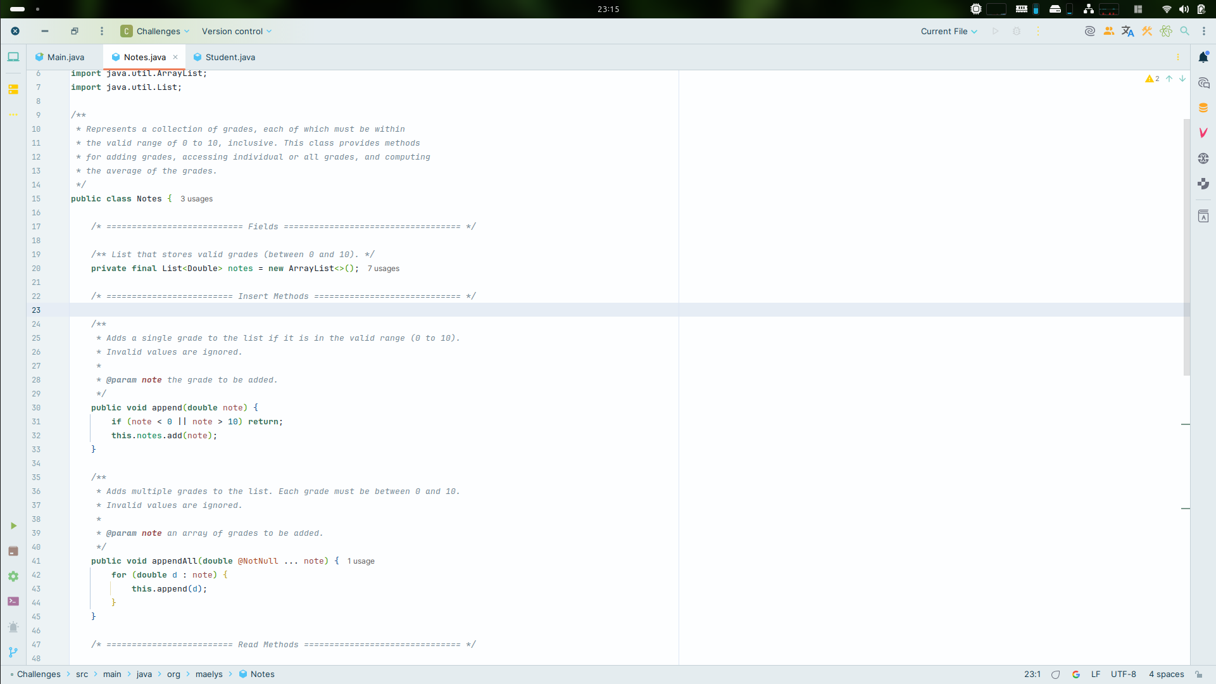This screenshot has width=1216, height=684.
Task: Switch to Student.java tab
Action: click(x=224, y=57)
